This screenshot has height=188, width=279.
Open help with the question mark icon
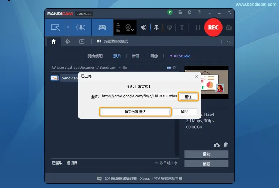pyautogui.click(x=199, y=12)
